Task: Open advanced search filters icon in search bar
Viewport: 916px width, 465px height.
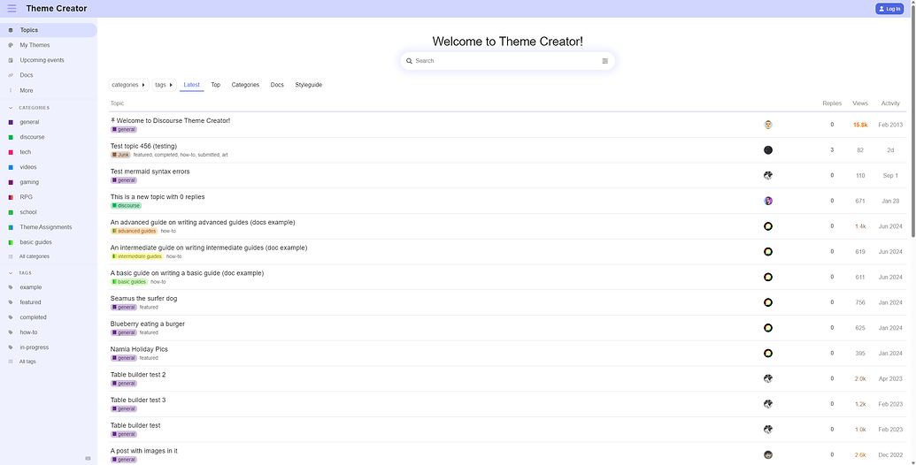Action: (605, 61)
